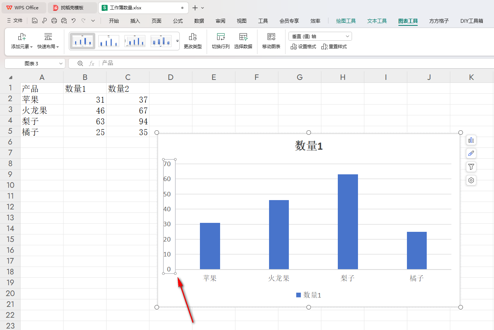Click the chart style brush side button
This screenshot has width=494, height=330.
coord(471,153)
